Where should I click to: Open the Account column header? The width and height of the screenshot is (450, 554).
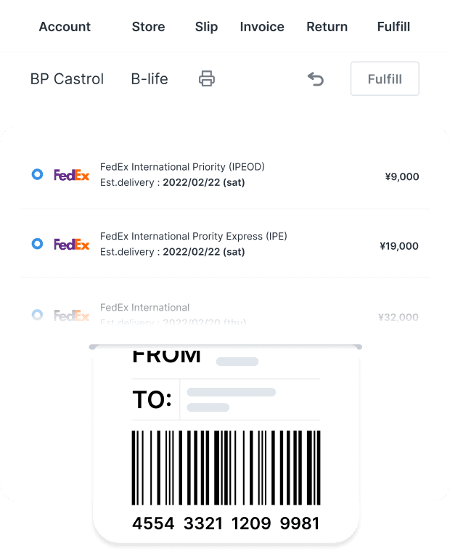(65, 27)
